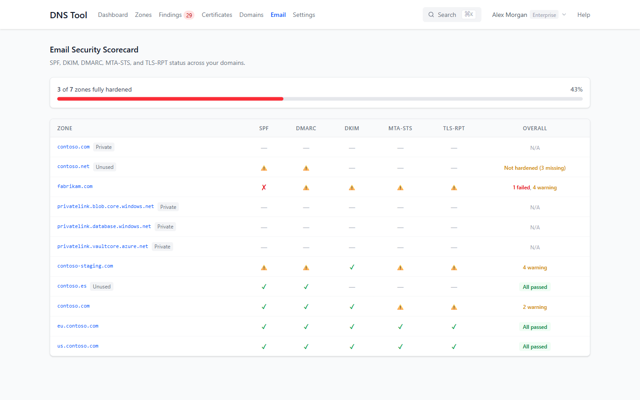Click the SPF check mark for contoso.es

pos(264,287)
